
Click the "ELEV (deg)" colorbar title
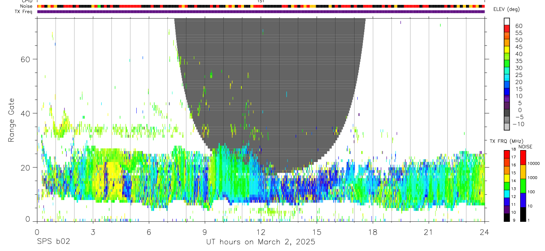pos(506,9)
